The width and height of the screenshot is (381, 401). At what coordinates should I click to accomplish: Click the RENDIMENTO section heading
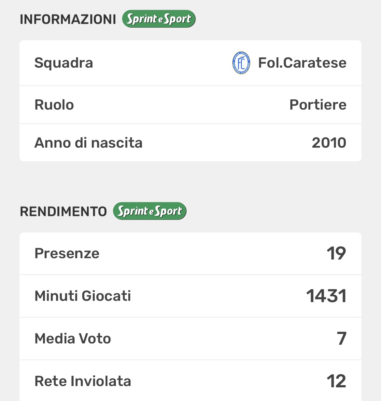[x=63, y=212]
